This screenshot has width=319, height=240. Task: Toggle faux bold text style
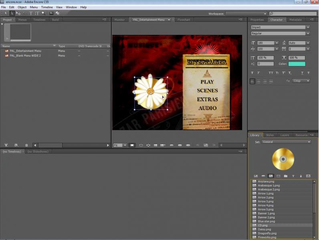252,73
